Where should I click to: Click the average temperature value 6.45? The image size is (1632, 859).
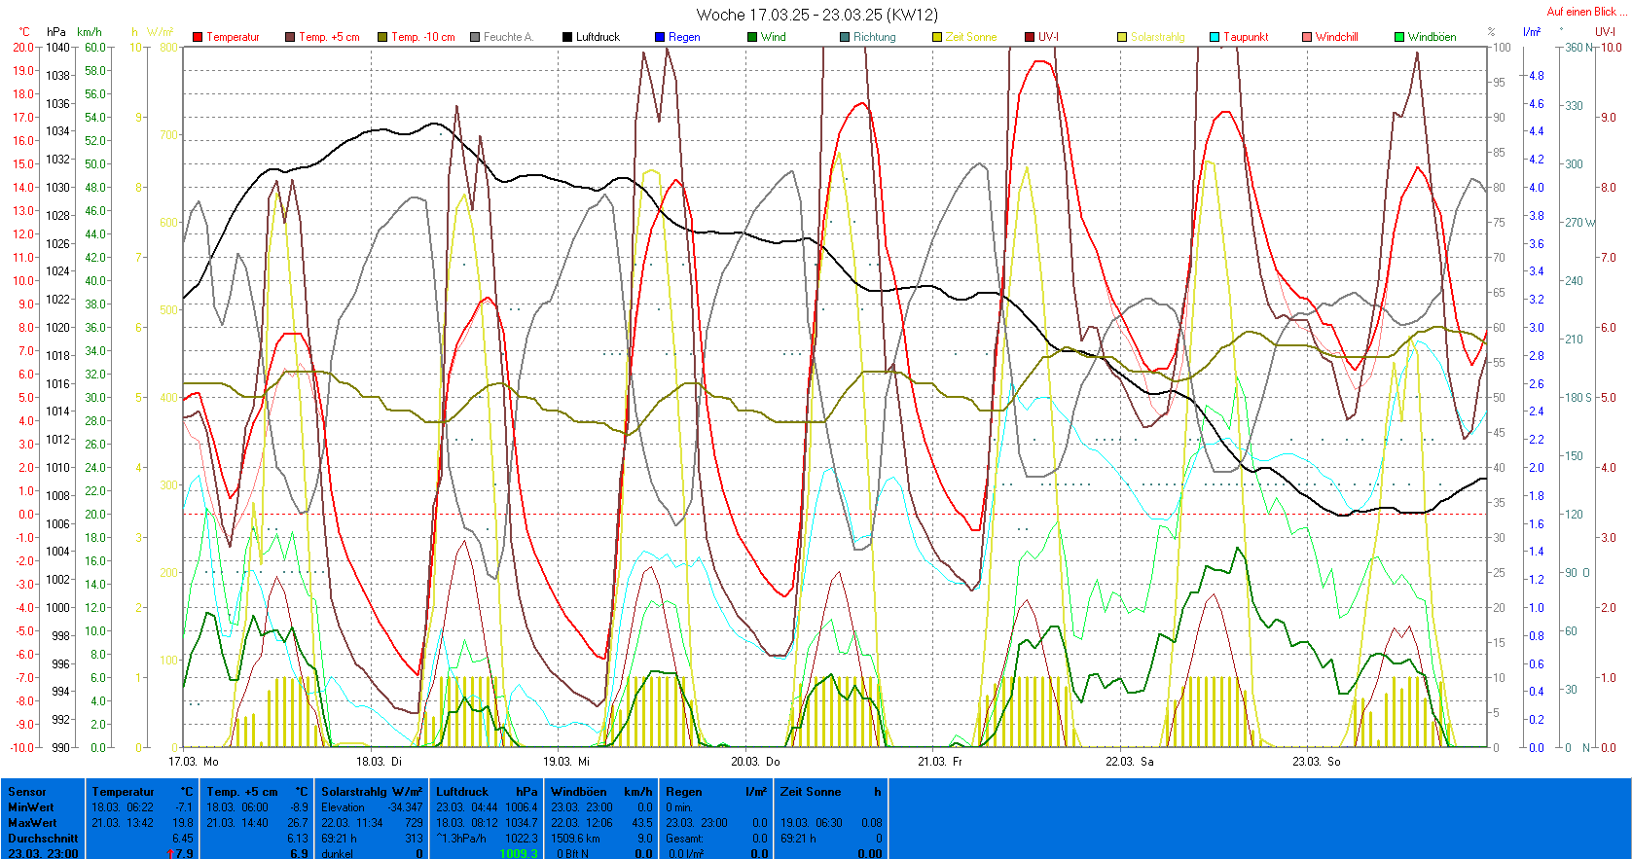pos(182,839)
